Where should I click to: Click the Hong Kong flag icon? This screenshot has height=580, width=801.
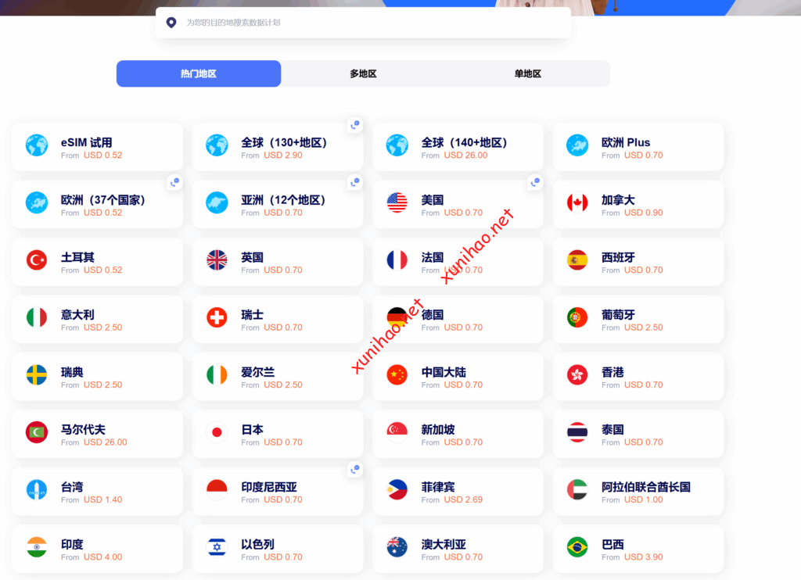click(577, 375)
